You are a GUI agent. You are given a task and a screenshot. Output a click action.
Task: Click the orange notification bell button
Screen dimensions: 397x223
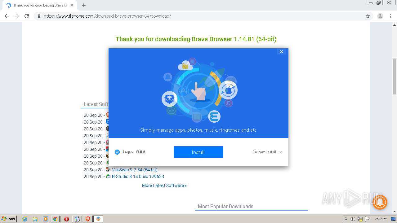pyautogui.click(x=380, y=202)
